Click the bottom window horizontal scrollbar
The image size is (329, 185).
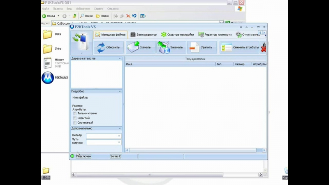(150, 174)
